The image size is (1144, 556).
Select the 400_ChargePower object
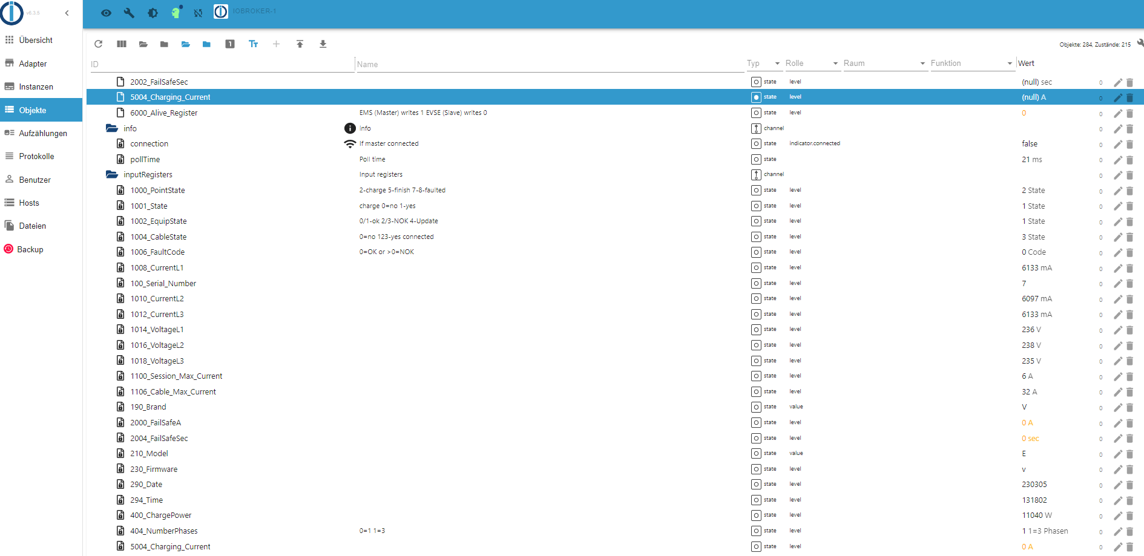(x=615, y=515)
